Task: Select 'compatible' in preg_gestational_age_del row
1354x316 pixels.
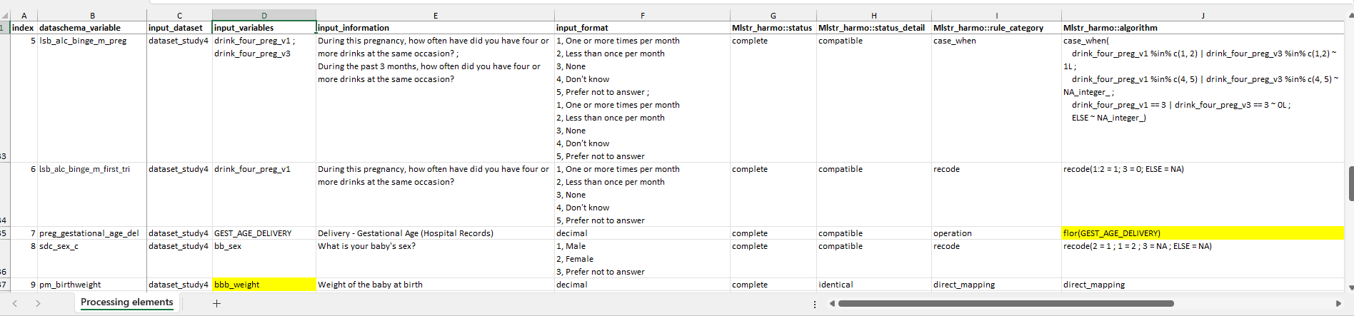Action: click(874, 233)
